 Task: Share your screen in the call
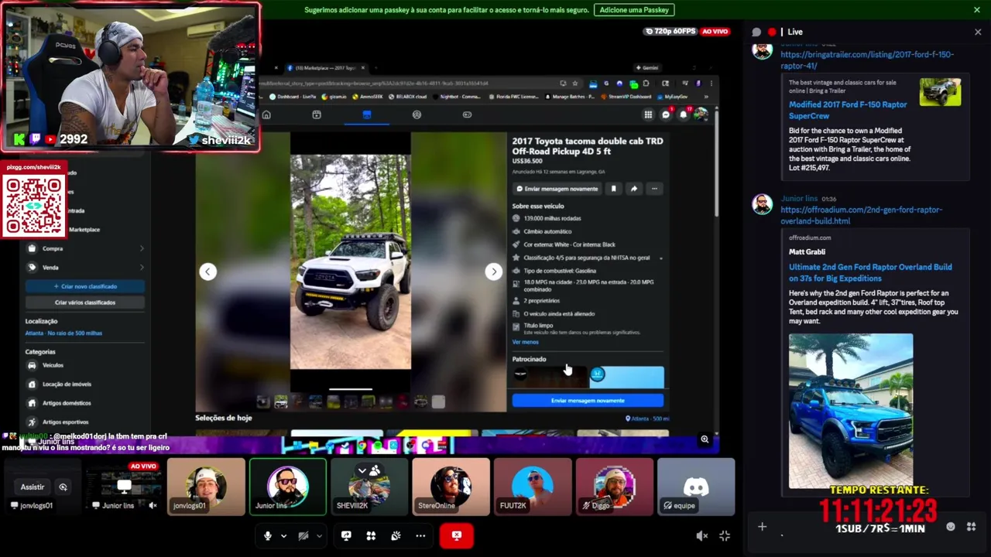pyautogui.click(x=346, y=535)
